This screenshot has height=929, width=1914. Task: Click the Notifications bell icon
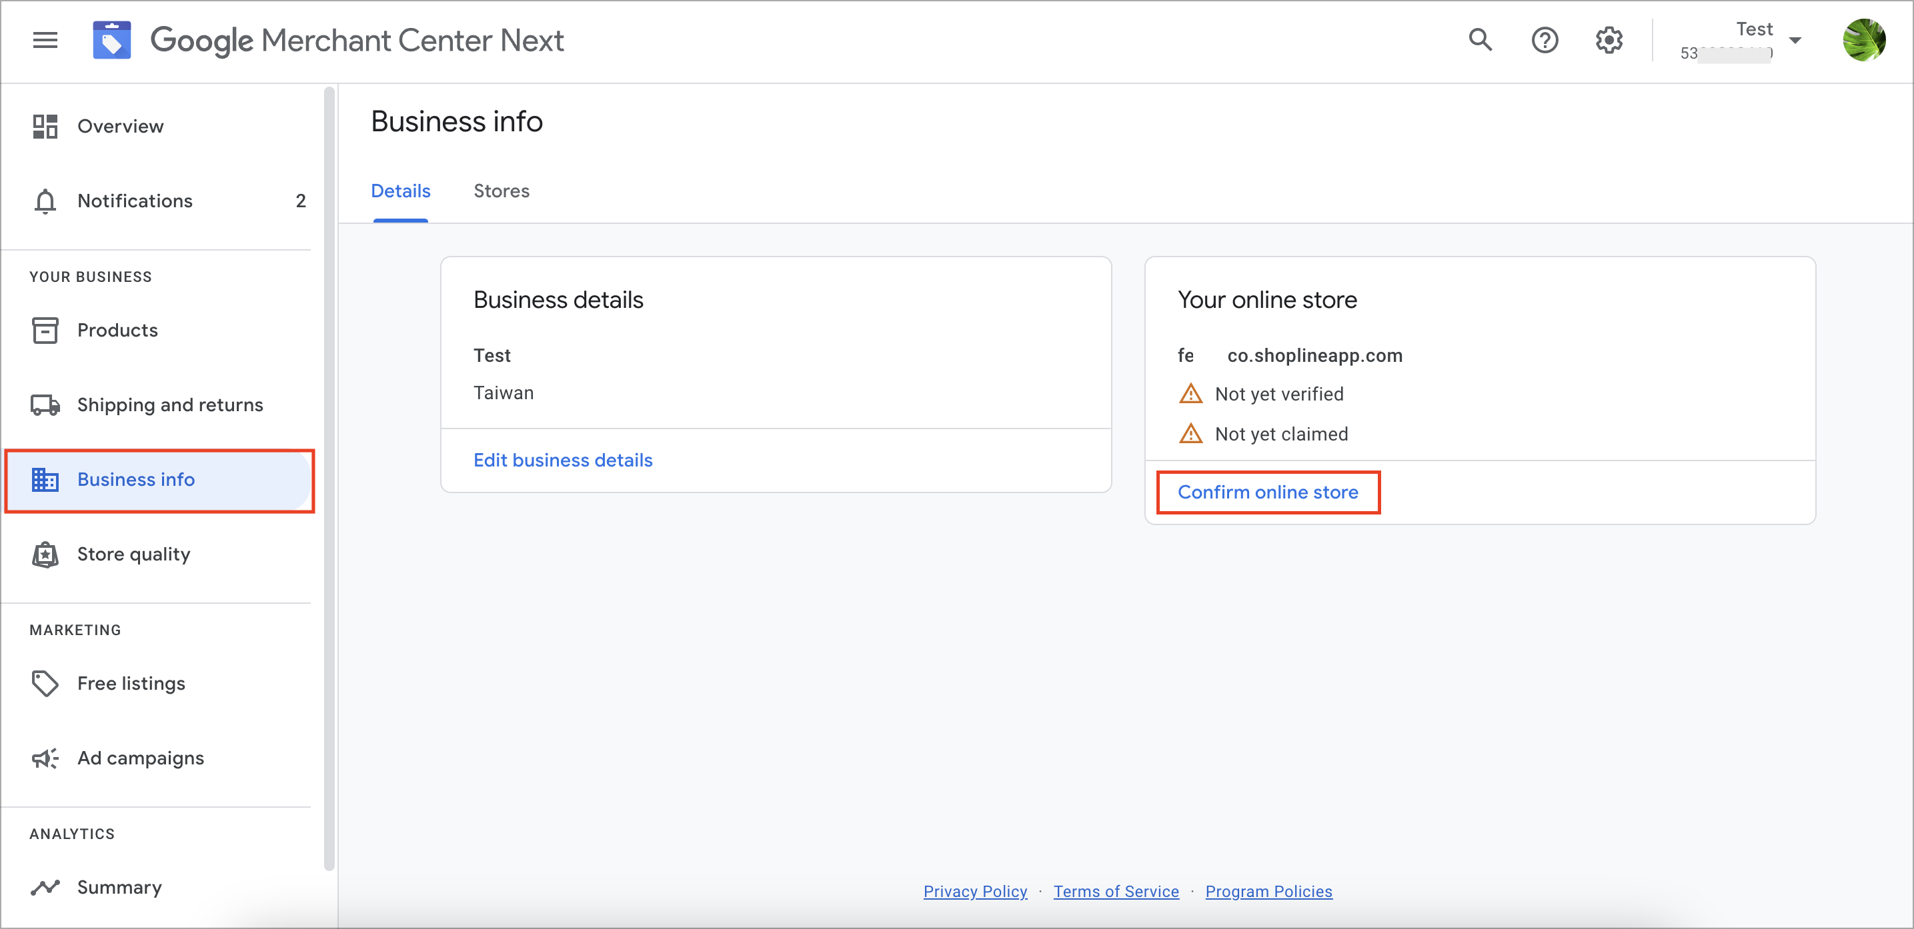tap(45, 201)
